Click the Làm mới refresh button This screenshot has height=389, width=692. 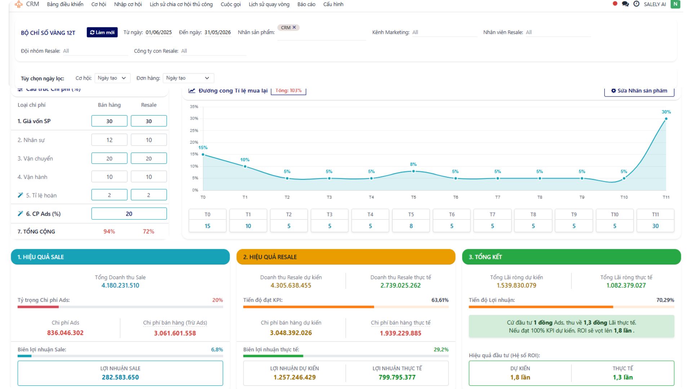pos(102,32)
